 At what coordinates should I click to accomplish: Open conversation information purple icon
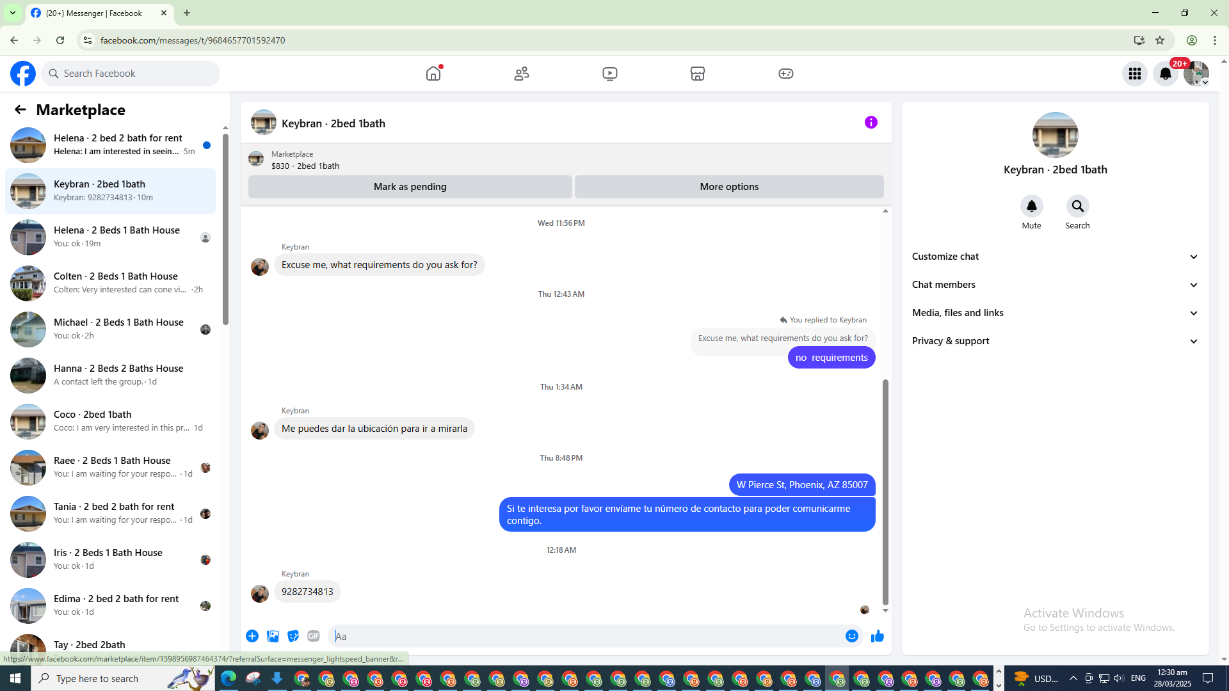pyautogui.click(x=871, y=122)
